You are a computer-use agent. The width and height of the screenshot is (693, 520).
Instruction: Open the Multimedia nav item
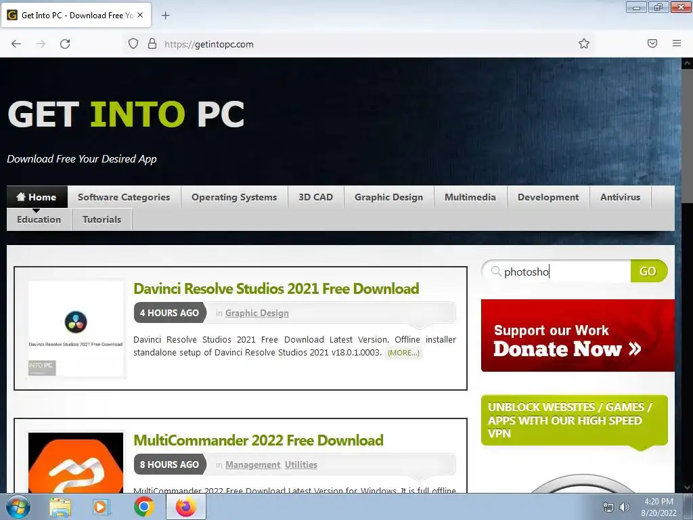pos(470,197)
